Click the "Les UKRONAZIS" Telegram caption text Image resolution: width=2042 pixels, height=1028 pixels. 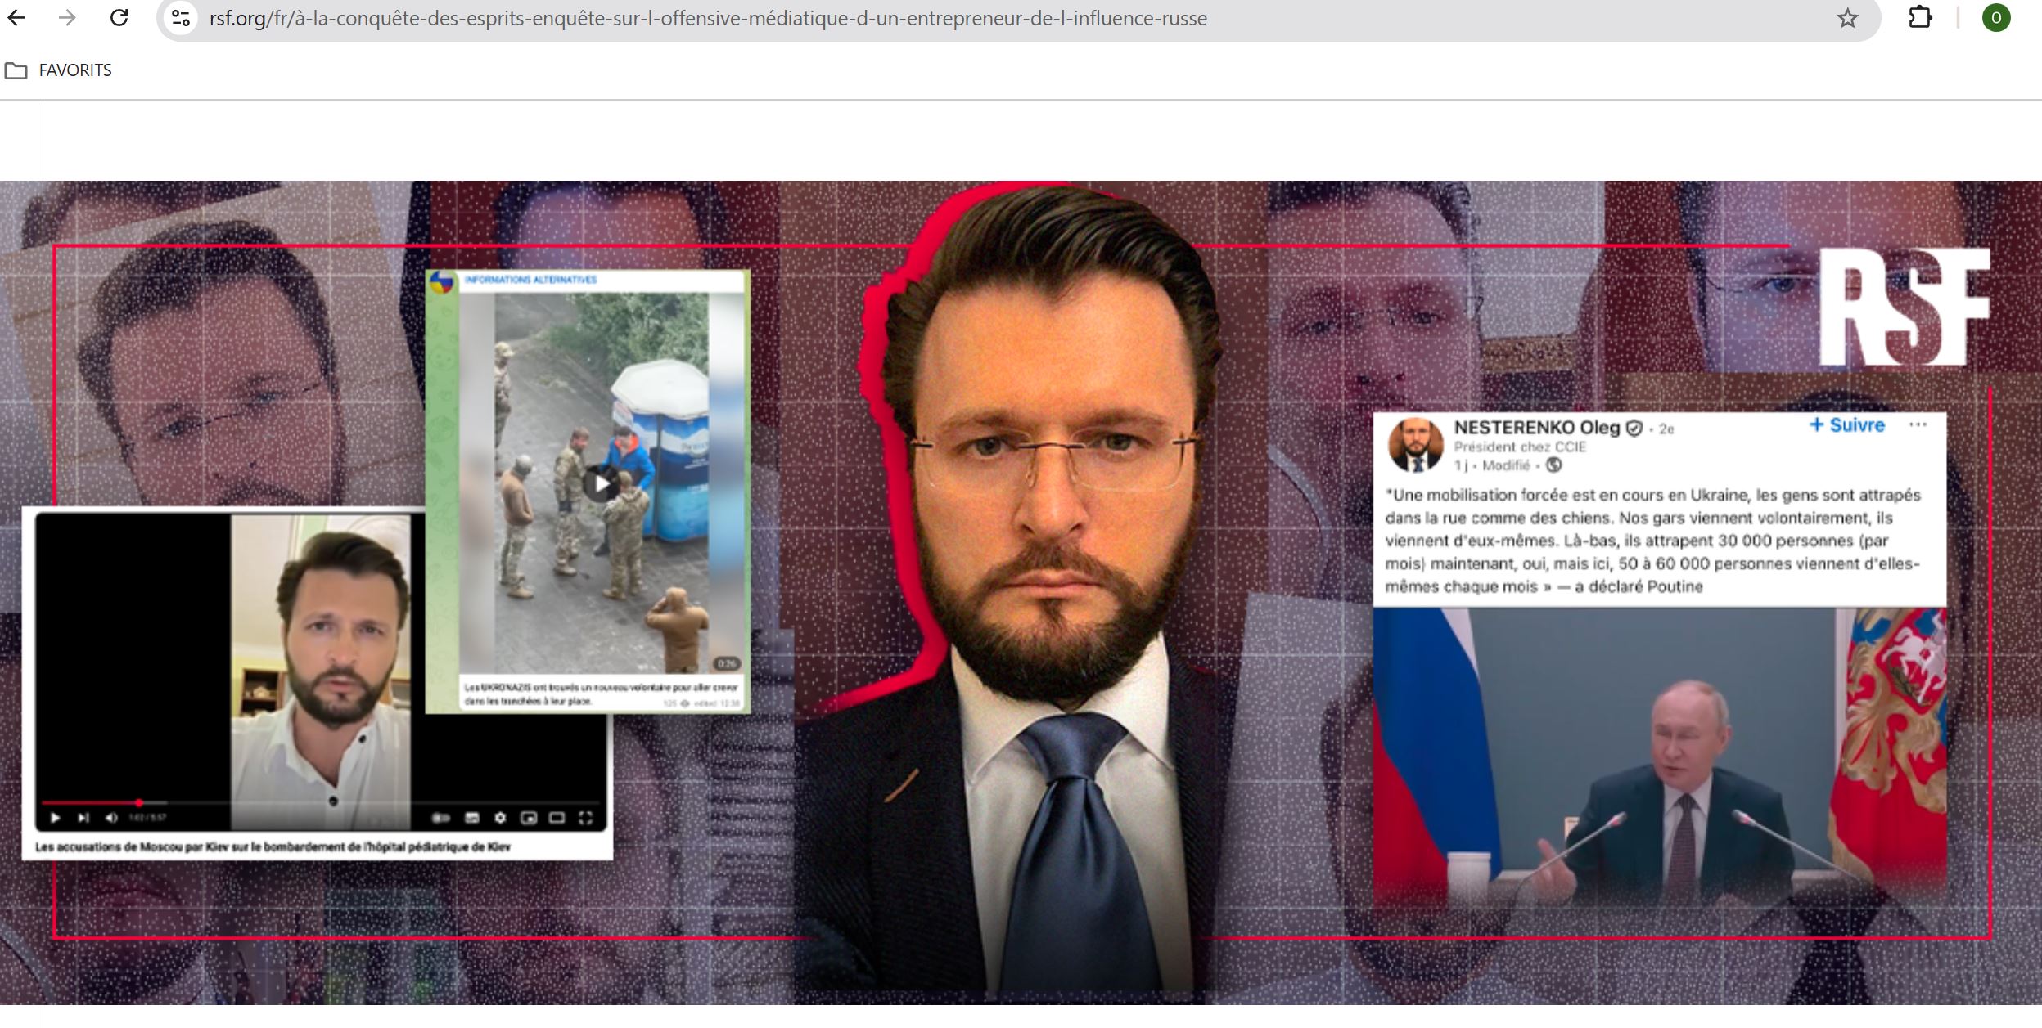[x=601, y=694]
